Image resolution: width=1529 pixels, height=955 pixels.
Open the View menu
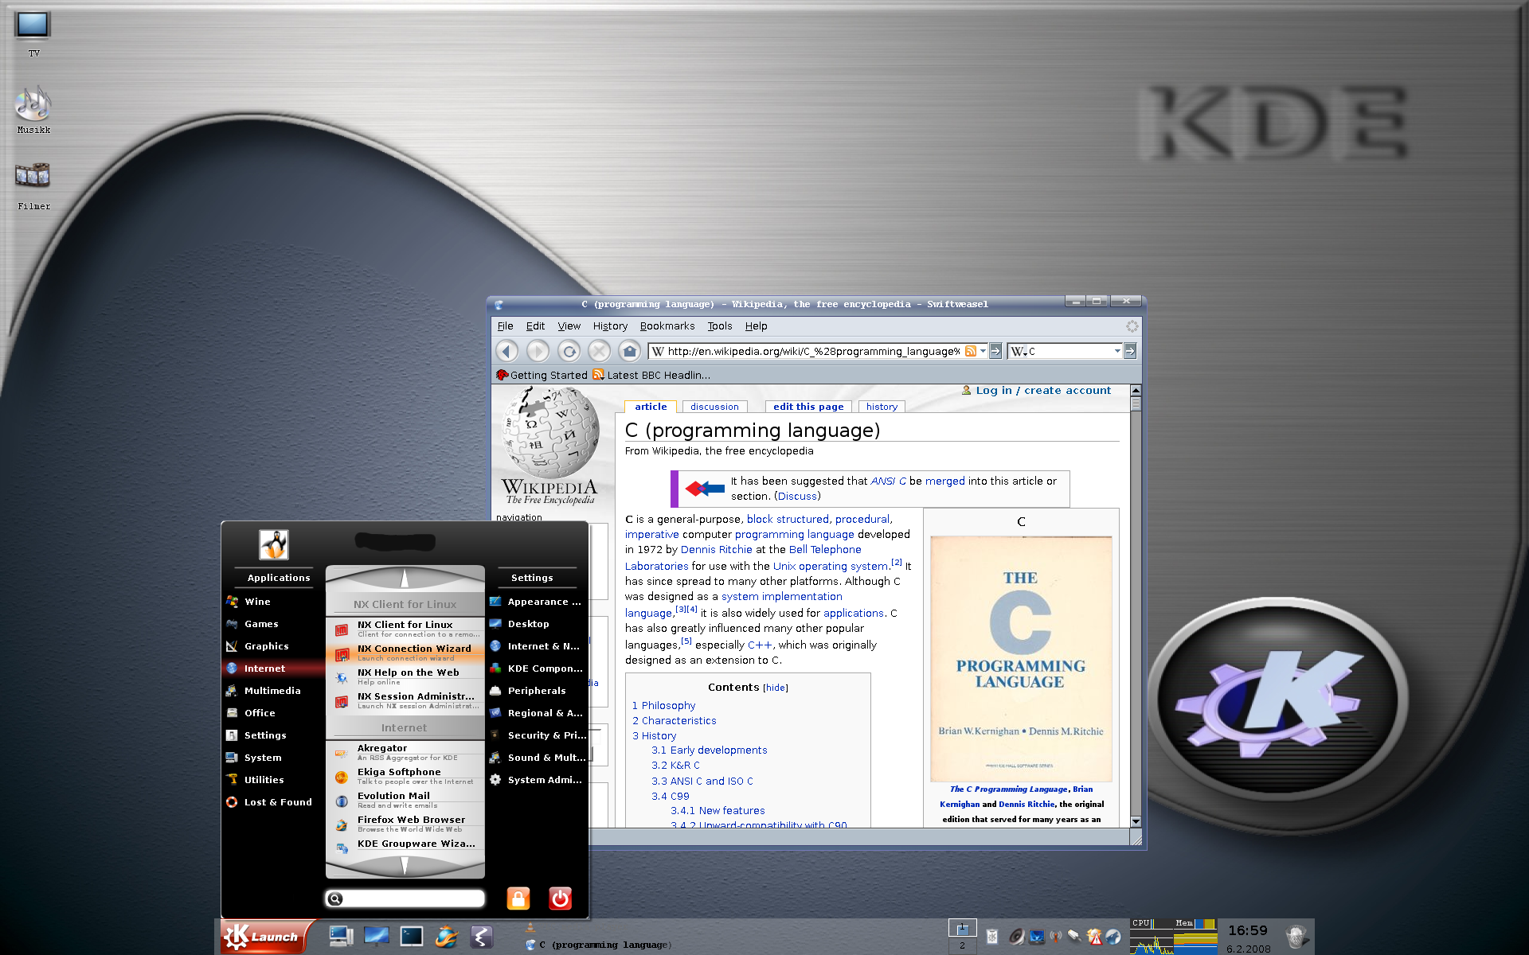(569, 325)
